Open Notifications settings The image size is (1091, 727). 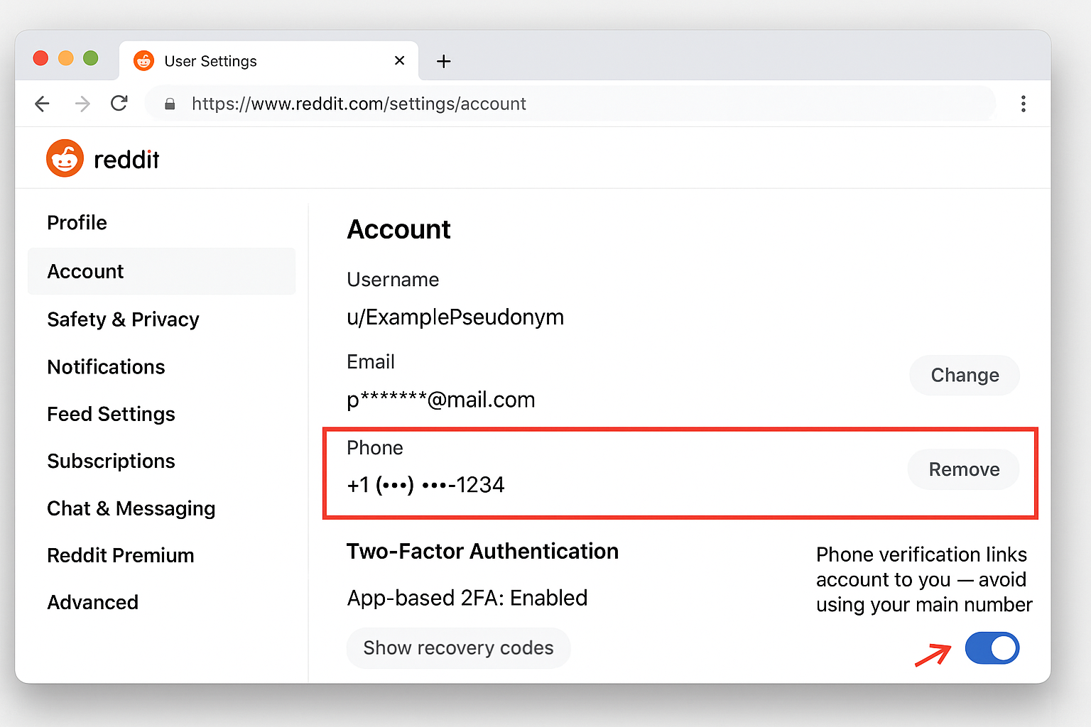106,367
